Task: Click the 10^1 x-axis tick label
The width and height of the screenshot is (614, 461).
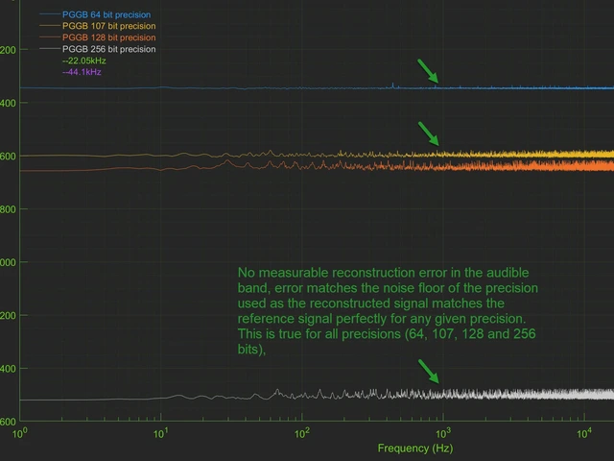Action: pyautogui.click(x=160, y=433)
